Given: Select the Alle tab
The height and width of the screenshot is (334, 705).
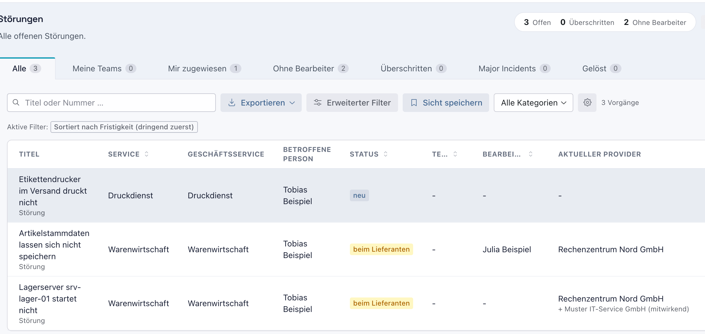Looking at the screenshot, I should (27, 68).
